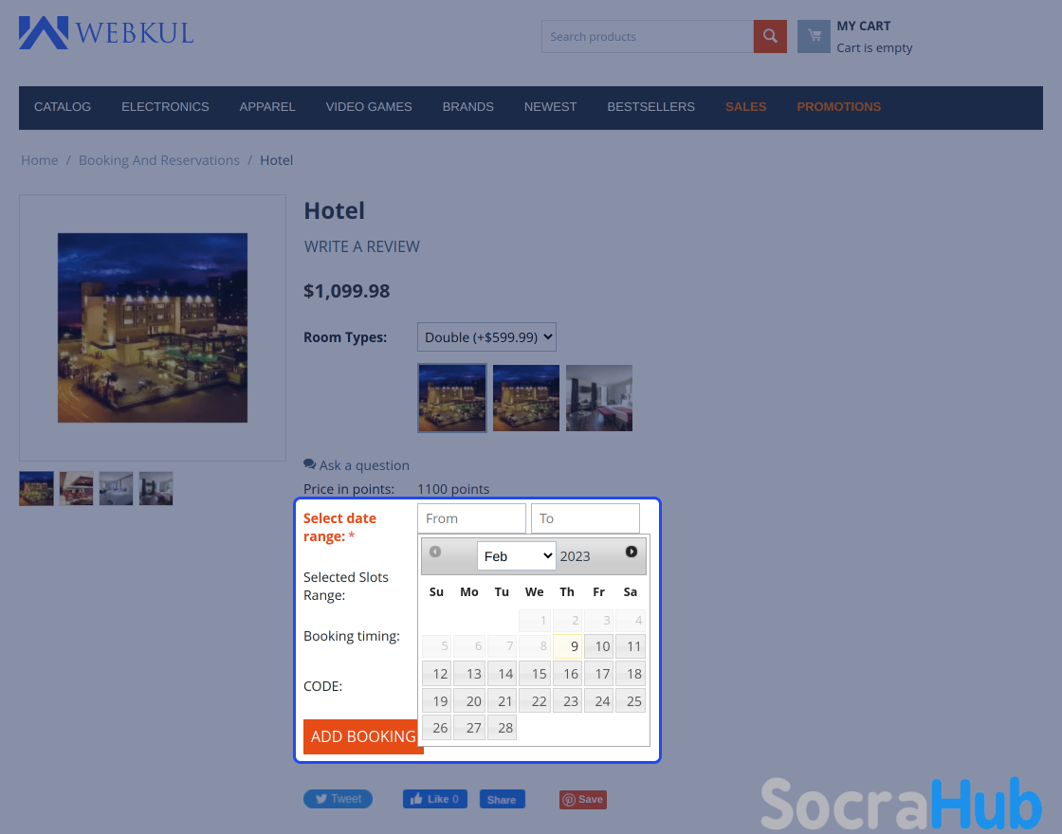Pick February 28 in the calendar
Viewport: 1062px width, 834px height.
point(502,728)
